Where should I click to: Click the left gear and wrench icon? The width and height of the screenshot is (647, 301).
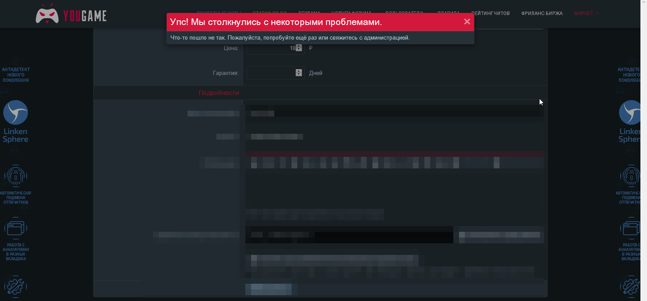(16, 286)
